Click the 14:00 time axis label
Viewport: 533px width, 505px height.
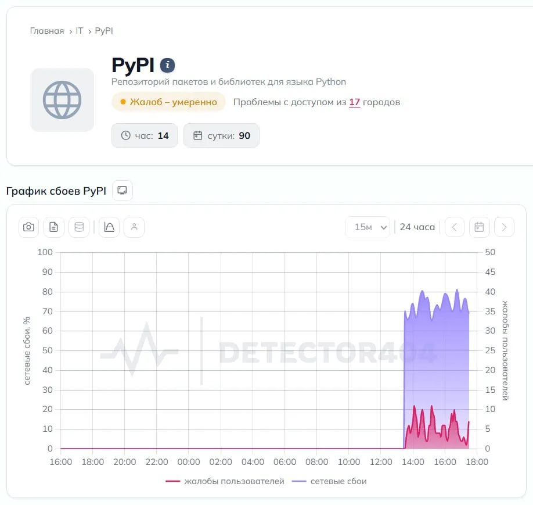413,462
